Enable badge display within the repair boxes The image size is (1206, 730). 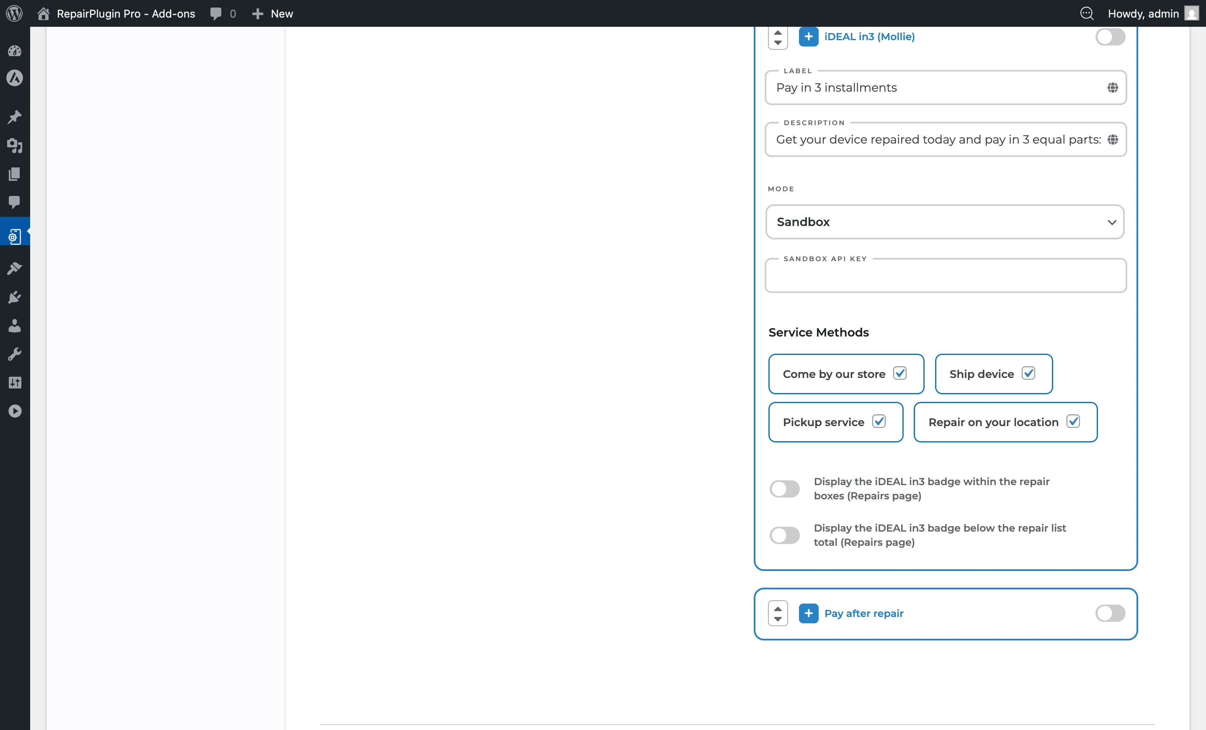785,489
